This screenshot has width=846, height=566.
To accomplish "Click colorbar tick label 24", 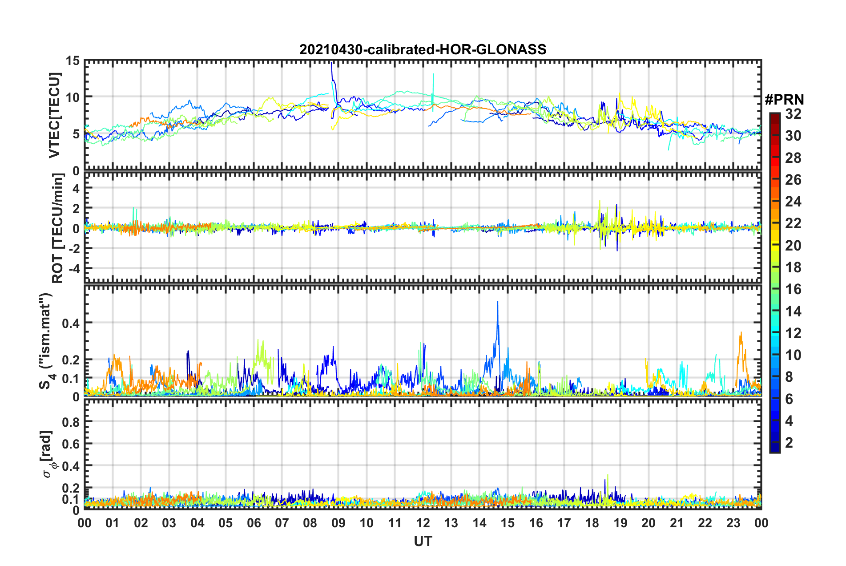I will coord(794,202).
